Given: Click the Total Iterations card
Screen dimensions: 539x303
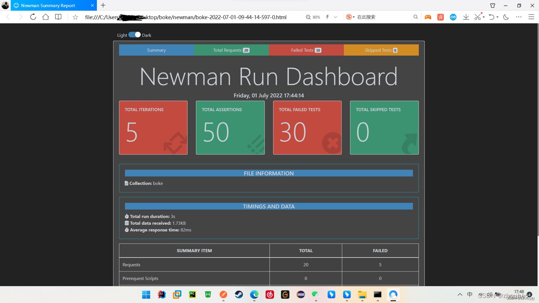Looking at the screenshot, I should coord(153,128).
